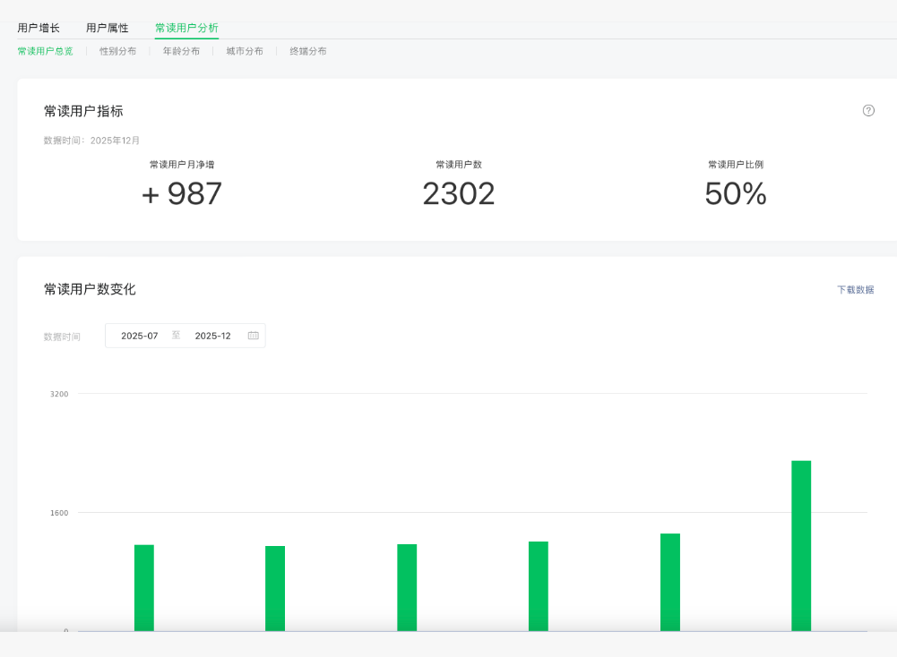Switch to the 用户增长 tab

point(39,29)
